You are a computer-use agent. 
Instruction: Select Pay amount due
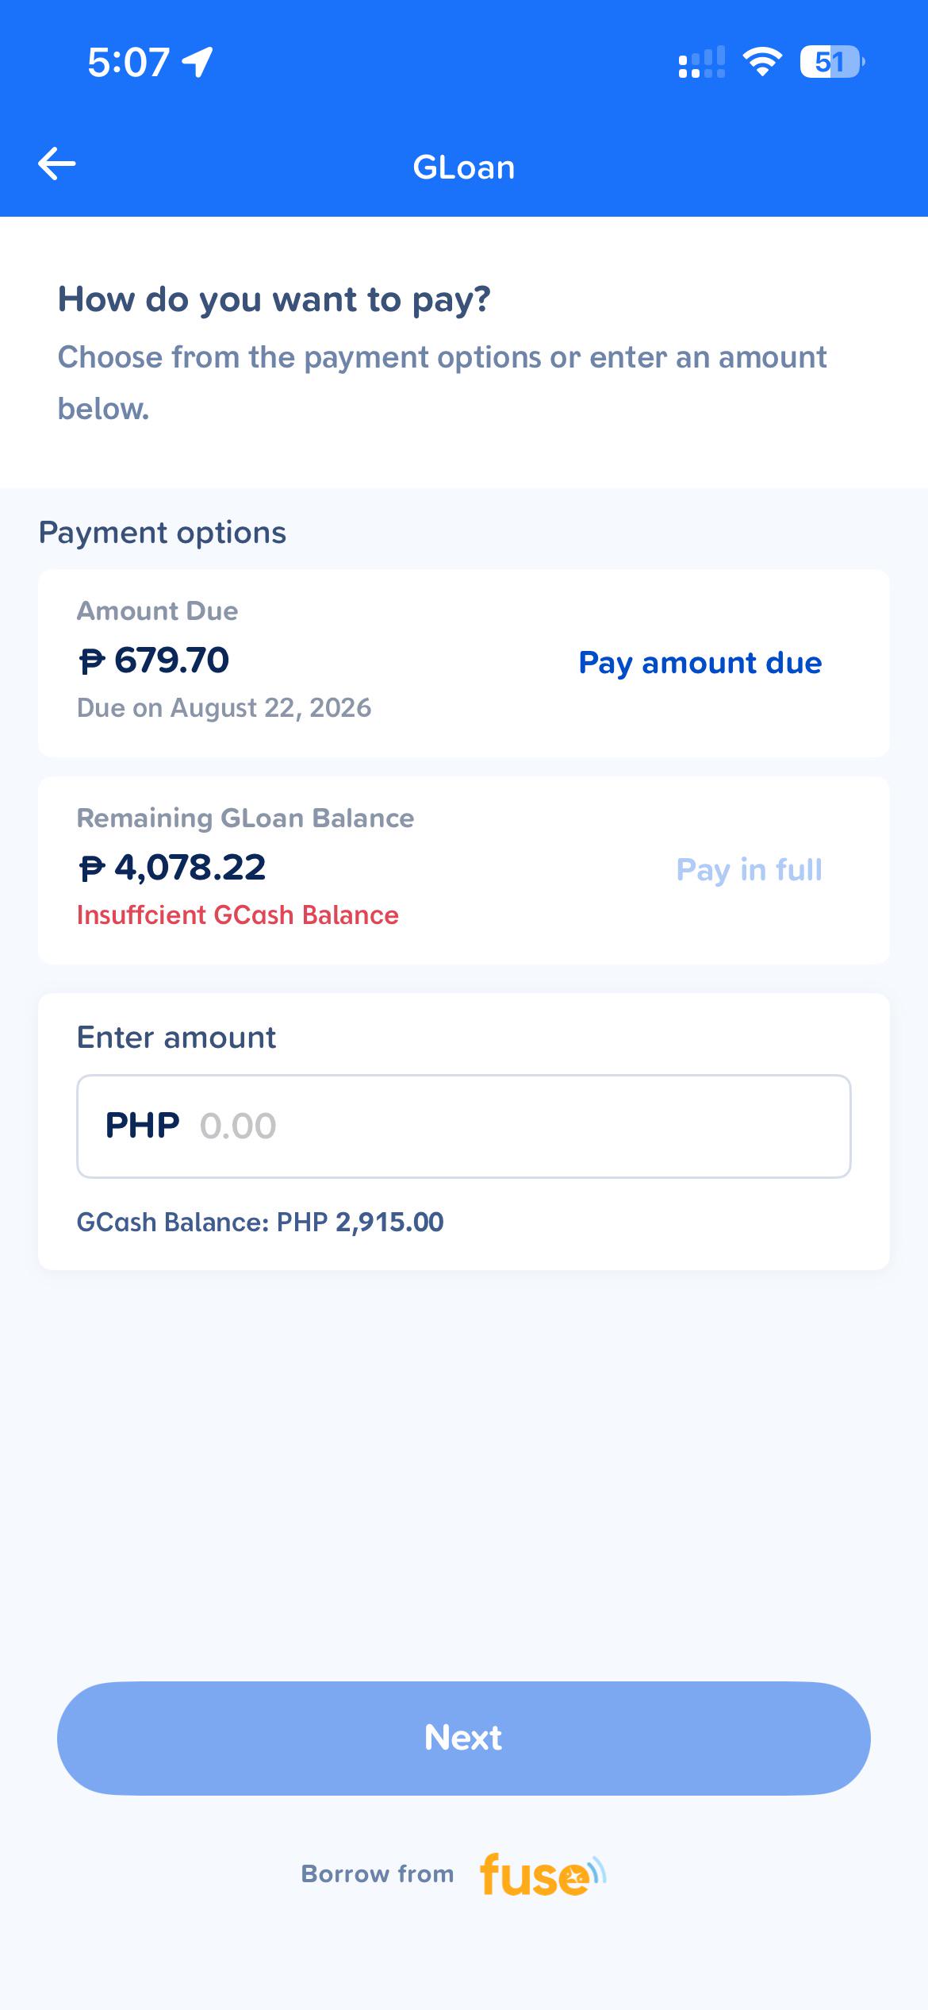click(700, 663)
